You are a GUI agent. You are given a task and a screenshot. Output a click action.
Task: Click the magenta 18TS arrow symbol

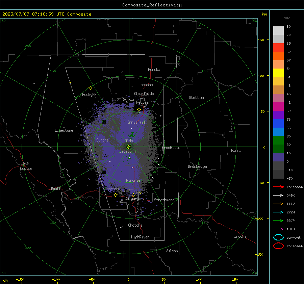click(x=278, y=229)
